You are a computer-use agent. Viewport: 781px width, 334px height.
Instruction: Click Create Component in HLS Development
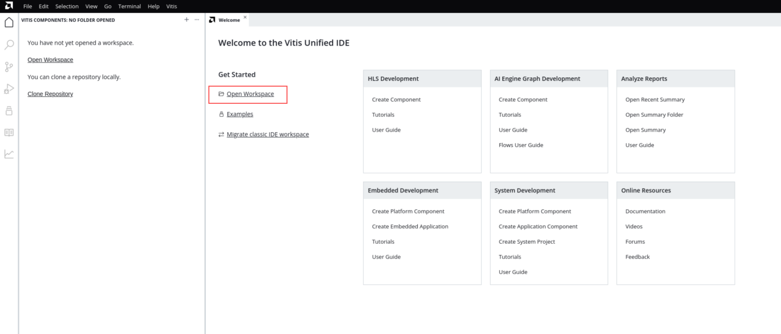(396, 100)
